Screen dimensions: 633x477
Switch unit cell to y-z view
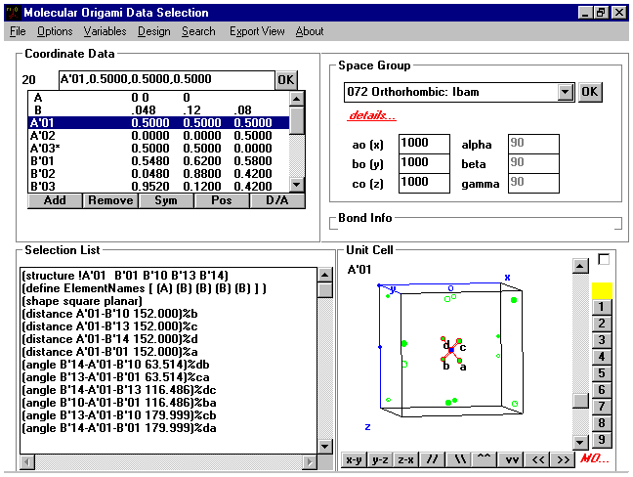point(380,458)
